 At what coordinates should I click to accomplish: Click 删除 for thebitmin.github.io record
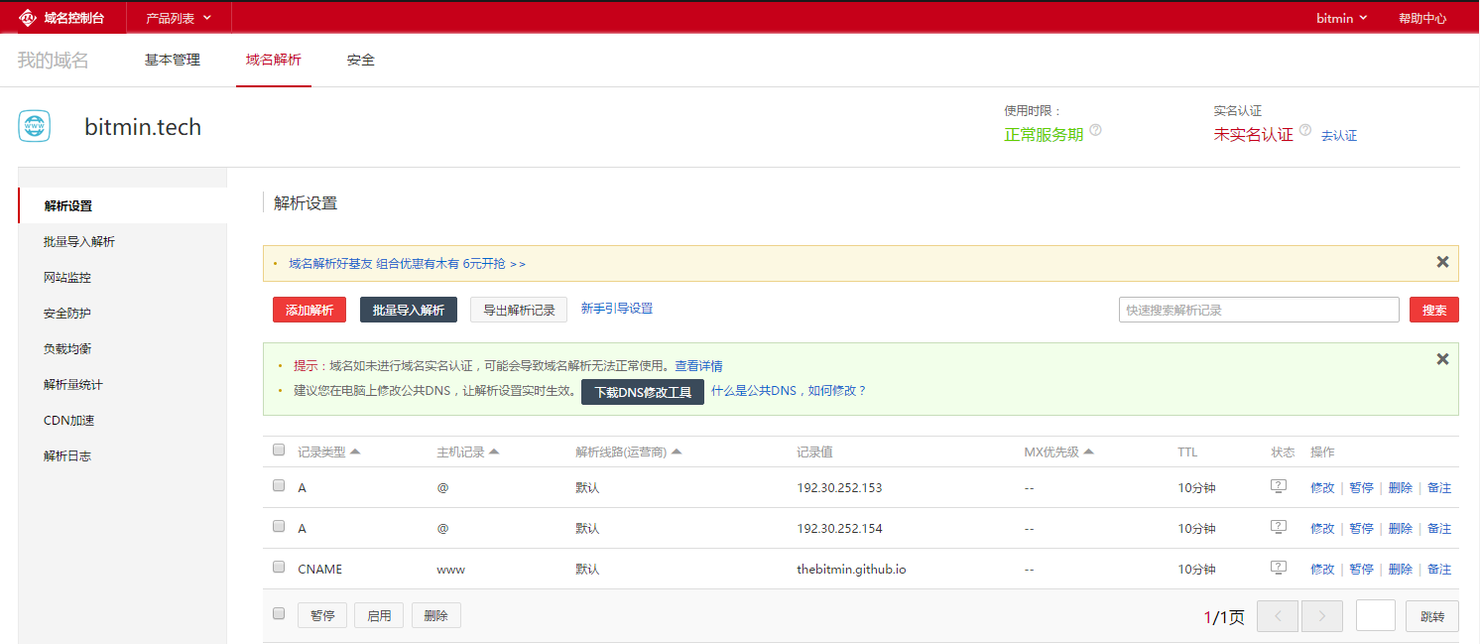(x=1401, y=569)
